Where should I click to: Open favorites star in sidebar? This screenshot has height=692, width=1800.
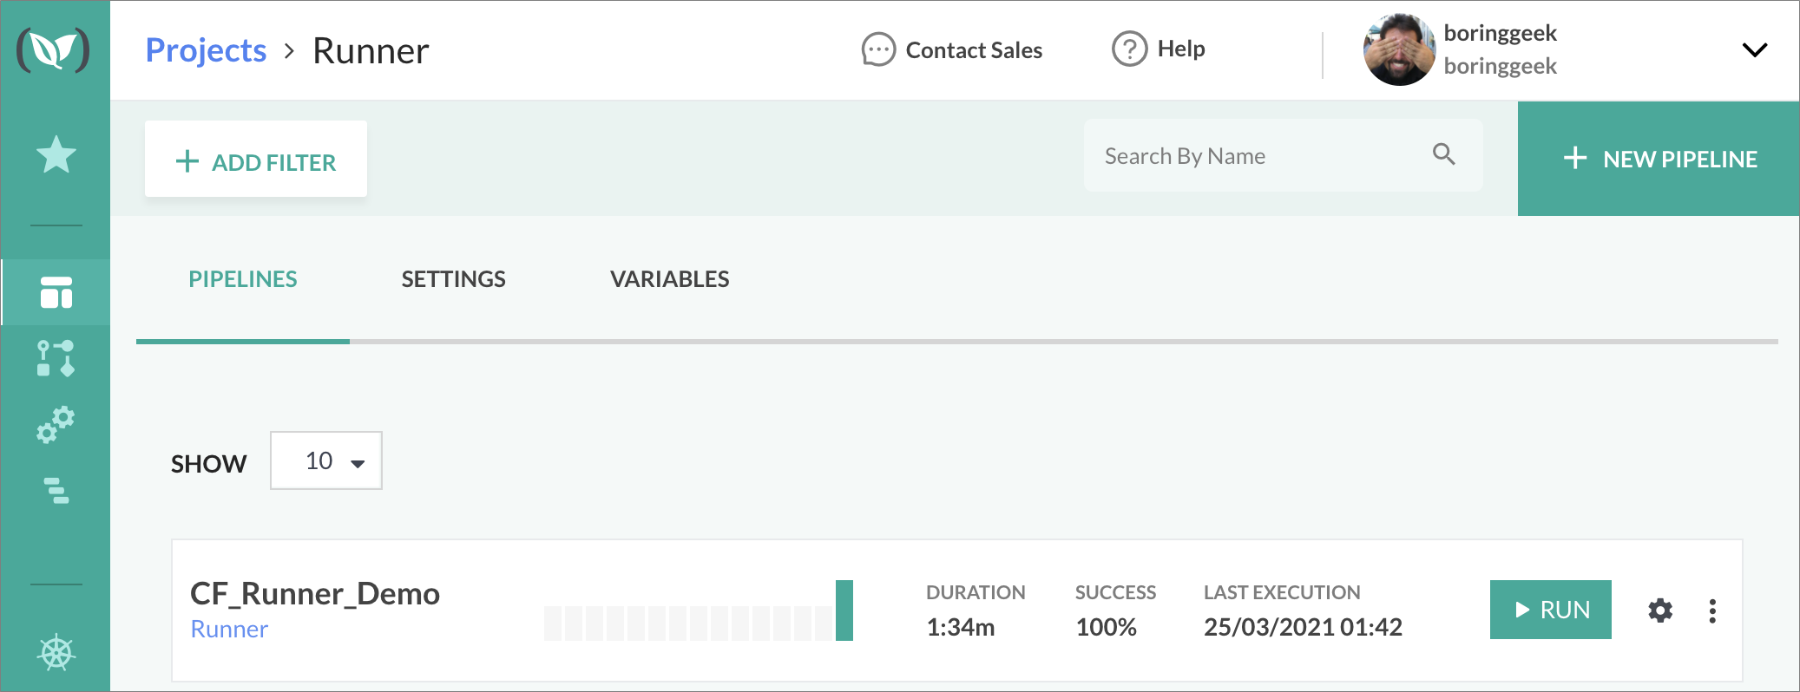(56, 155)
